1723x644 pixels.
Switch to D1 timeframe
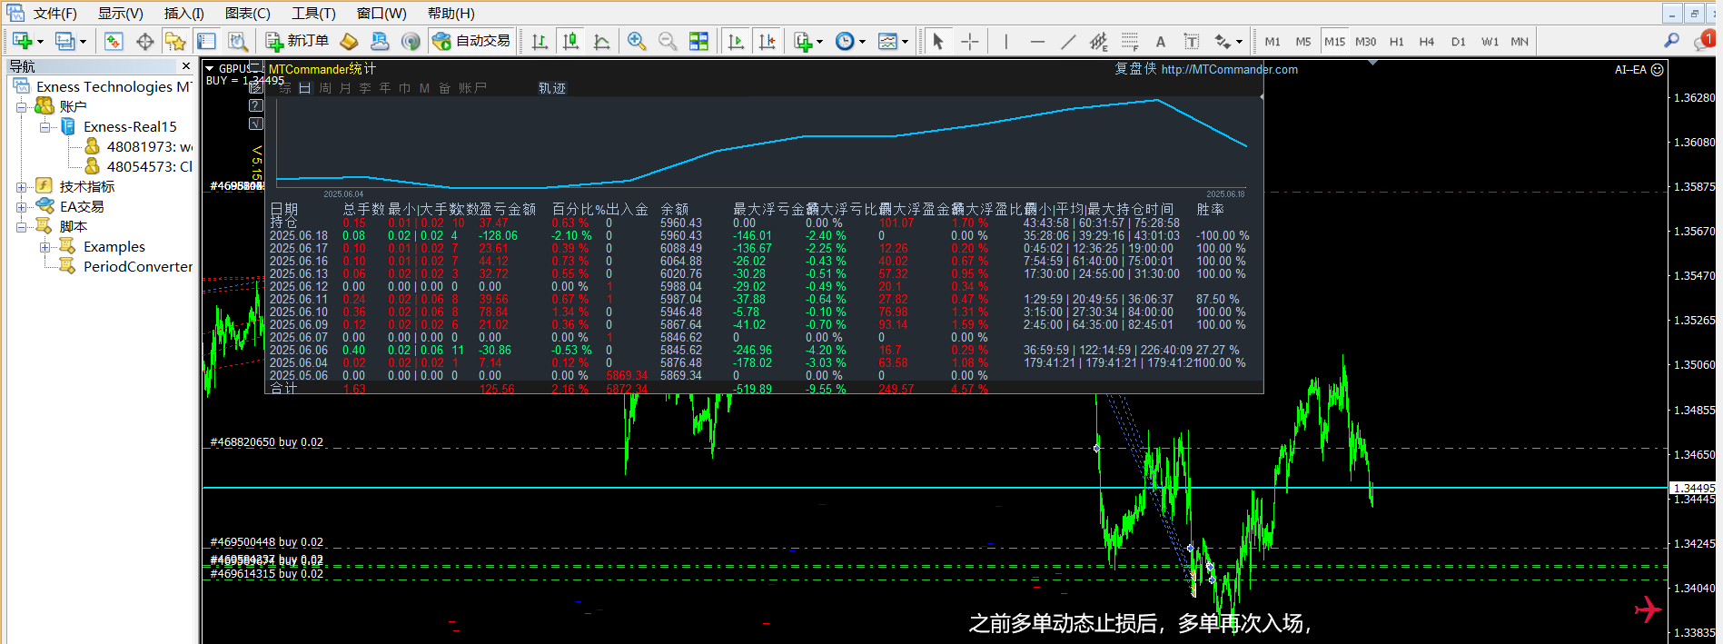click(x=1459, y=42)
